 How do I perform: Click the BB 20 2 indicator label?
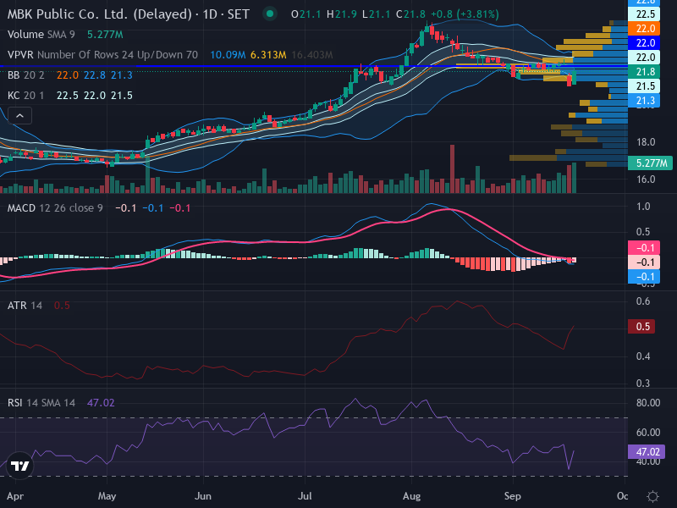pyautogui.click(x=26, y=75)
